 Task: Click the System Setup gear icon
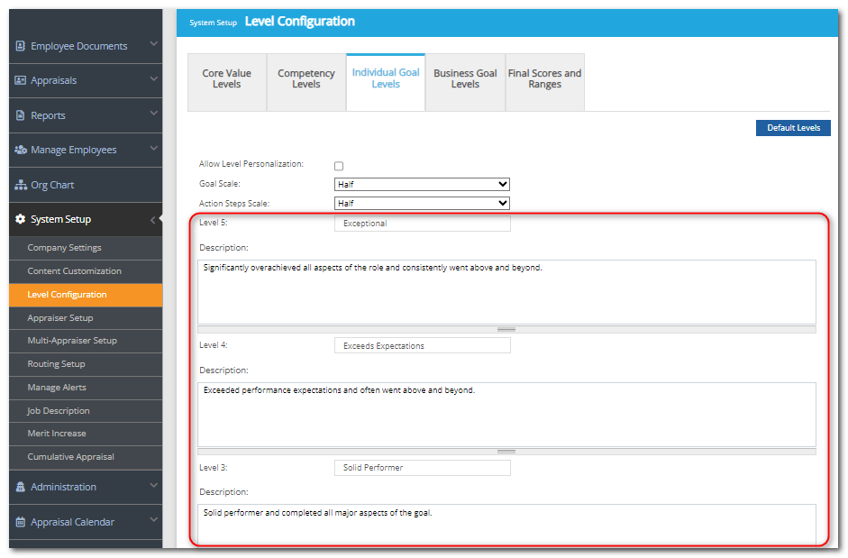(x=20, y=219)
